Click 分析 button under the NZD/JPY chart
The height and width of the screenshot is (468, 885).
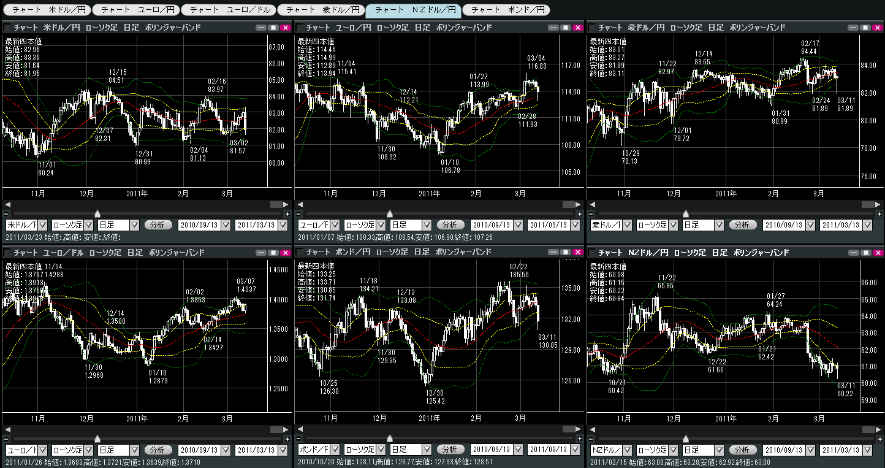[742, 450]
